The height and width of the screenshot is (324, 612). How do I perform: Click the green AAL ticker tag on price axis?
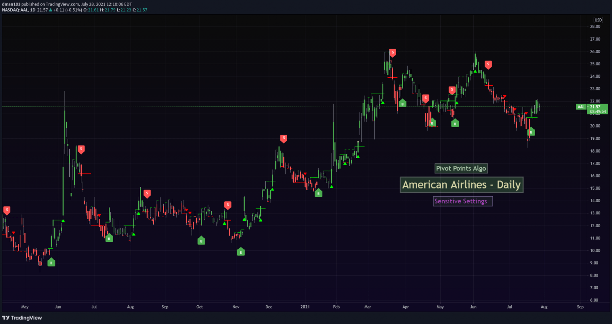581,107
